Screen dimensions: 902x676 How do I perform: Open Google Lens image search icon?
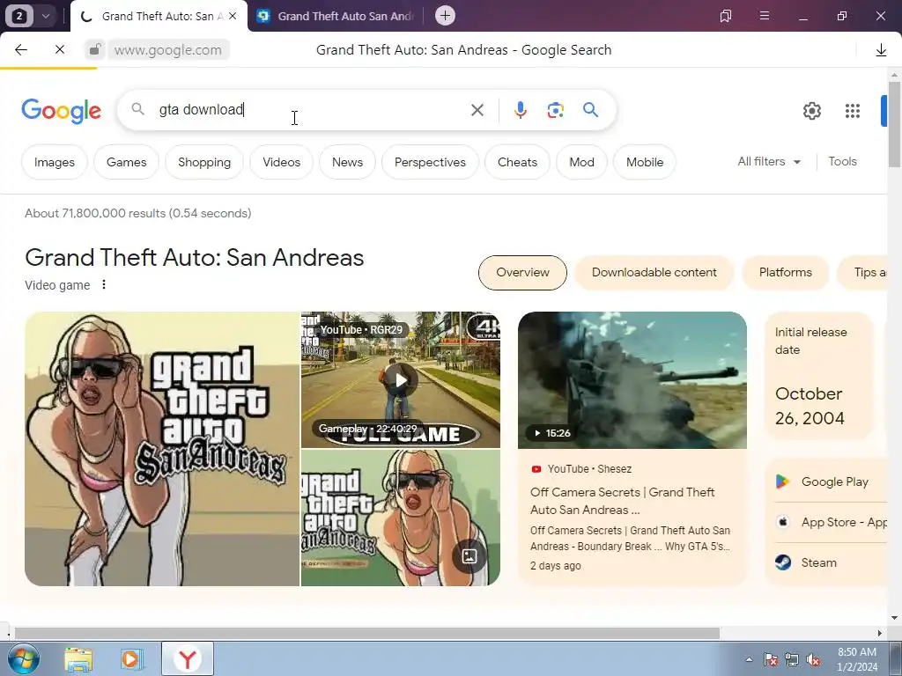(555, 110)
